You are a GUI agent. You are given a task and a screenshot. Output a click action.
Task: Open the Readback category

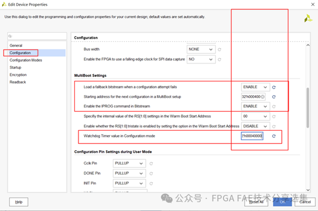[18, 82]
